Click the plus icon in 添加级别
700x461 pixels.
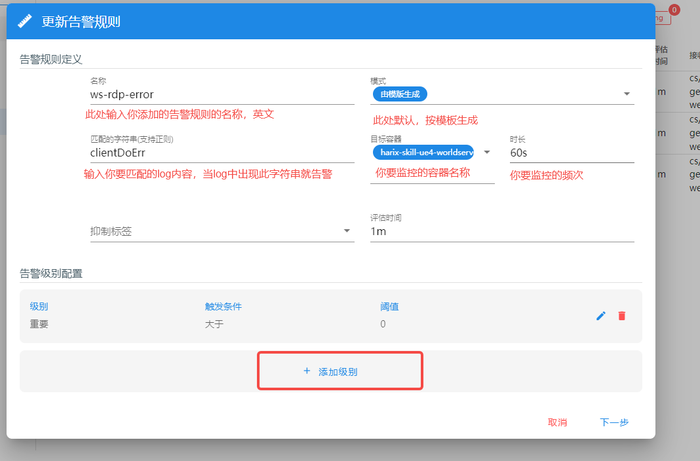click(x=307, y=371)
